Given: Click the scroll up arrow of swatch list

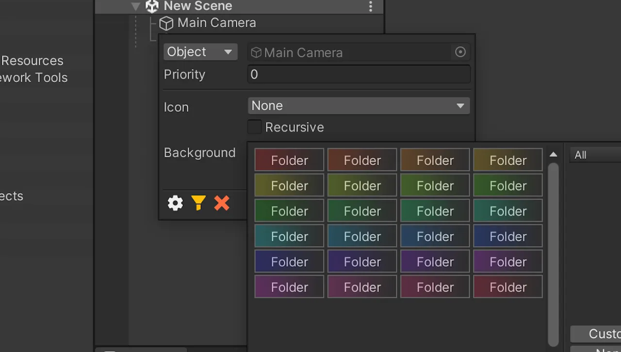Looking at the screenshot, I should point(553,155).
